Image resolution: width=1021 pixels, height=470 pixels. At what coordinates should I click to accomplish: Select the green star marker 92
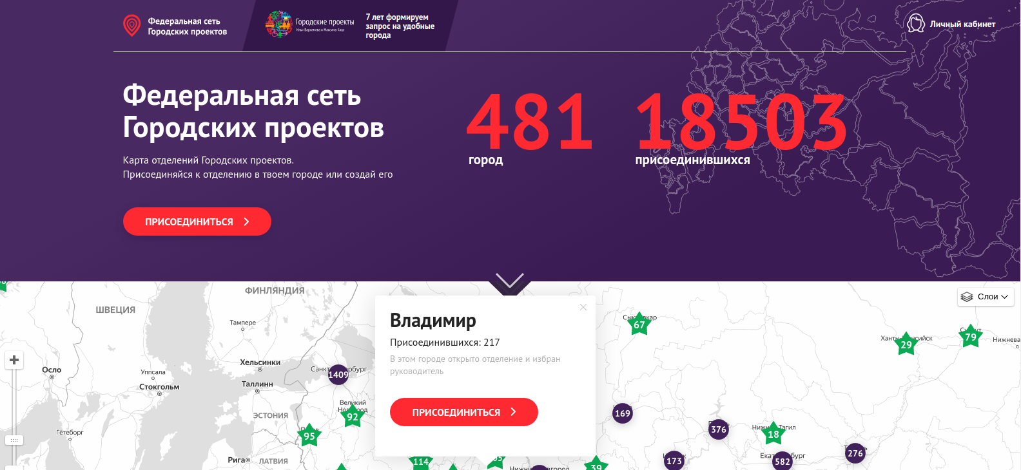pyautogui.click(x=353, y=417)
